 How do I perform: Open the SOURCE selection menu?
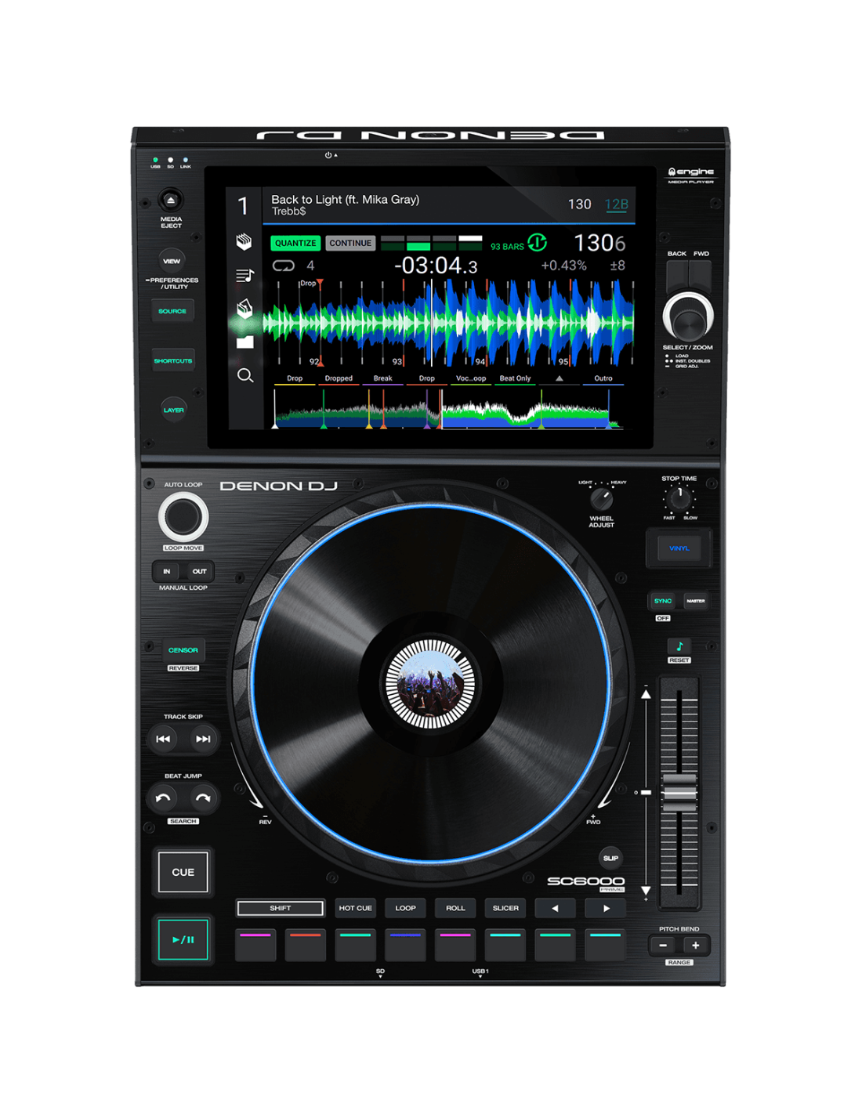pos(172,311)
